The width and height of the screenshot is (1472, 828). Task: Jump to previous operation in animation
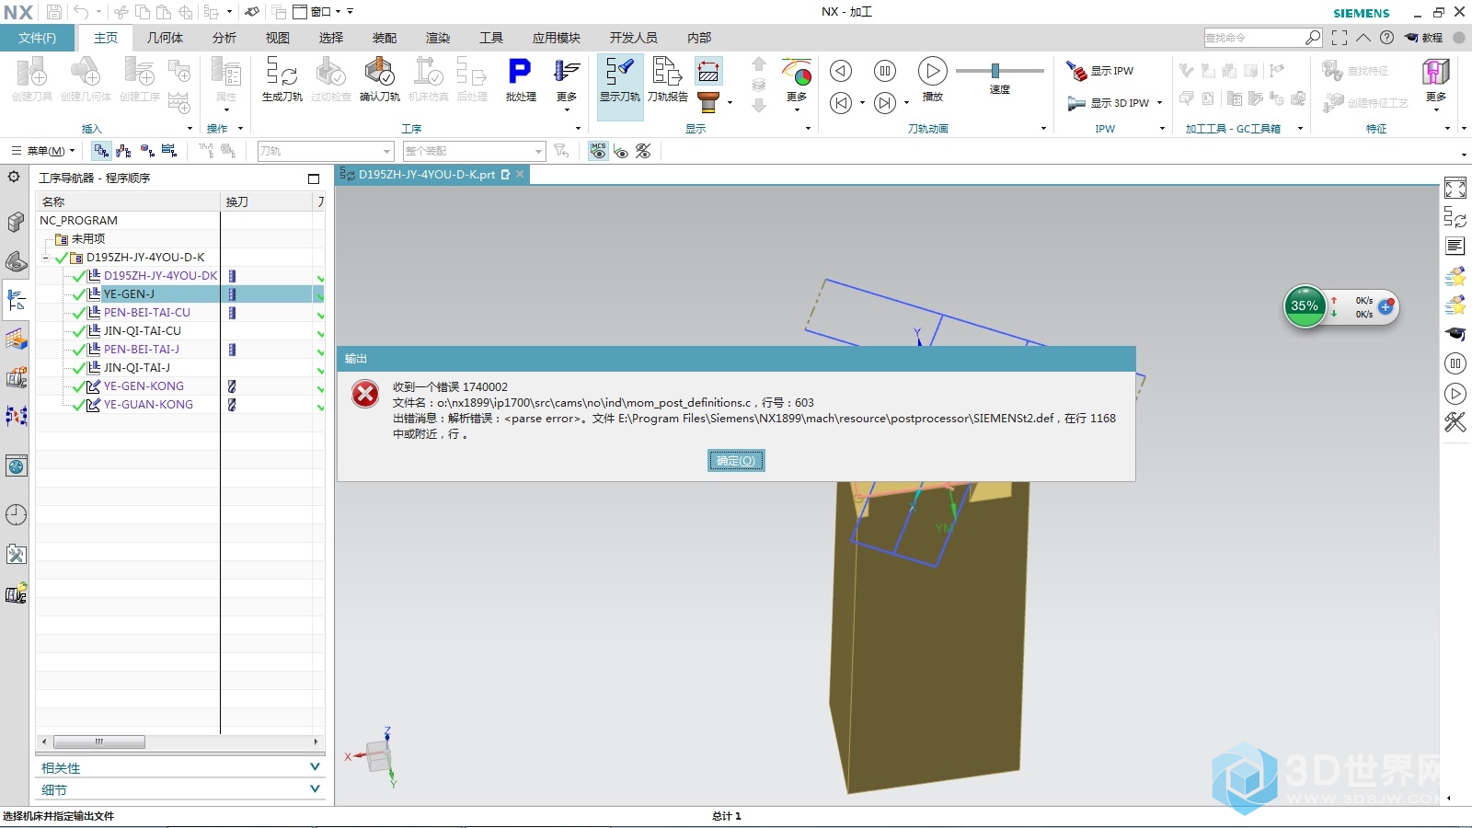pos(841,103)
